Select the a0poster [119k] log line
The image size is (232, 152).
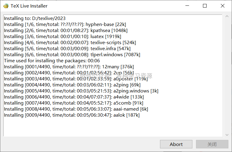[x=76, y=79]
